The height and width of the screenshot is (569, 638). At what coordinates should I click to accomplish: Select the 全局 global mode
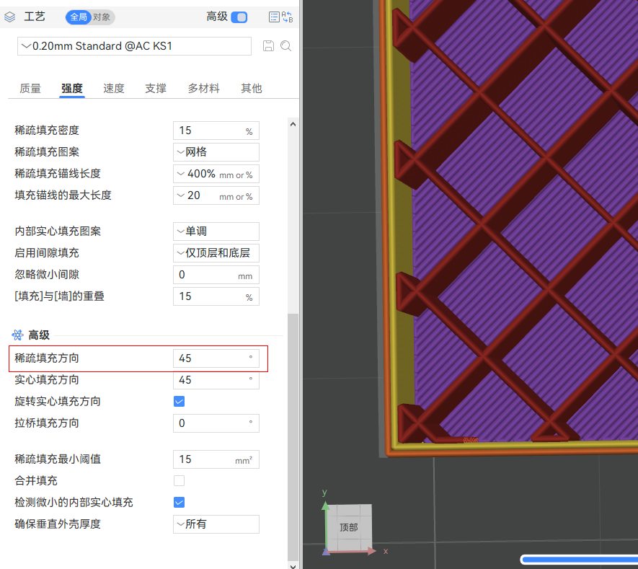pos(79,17)
